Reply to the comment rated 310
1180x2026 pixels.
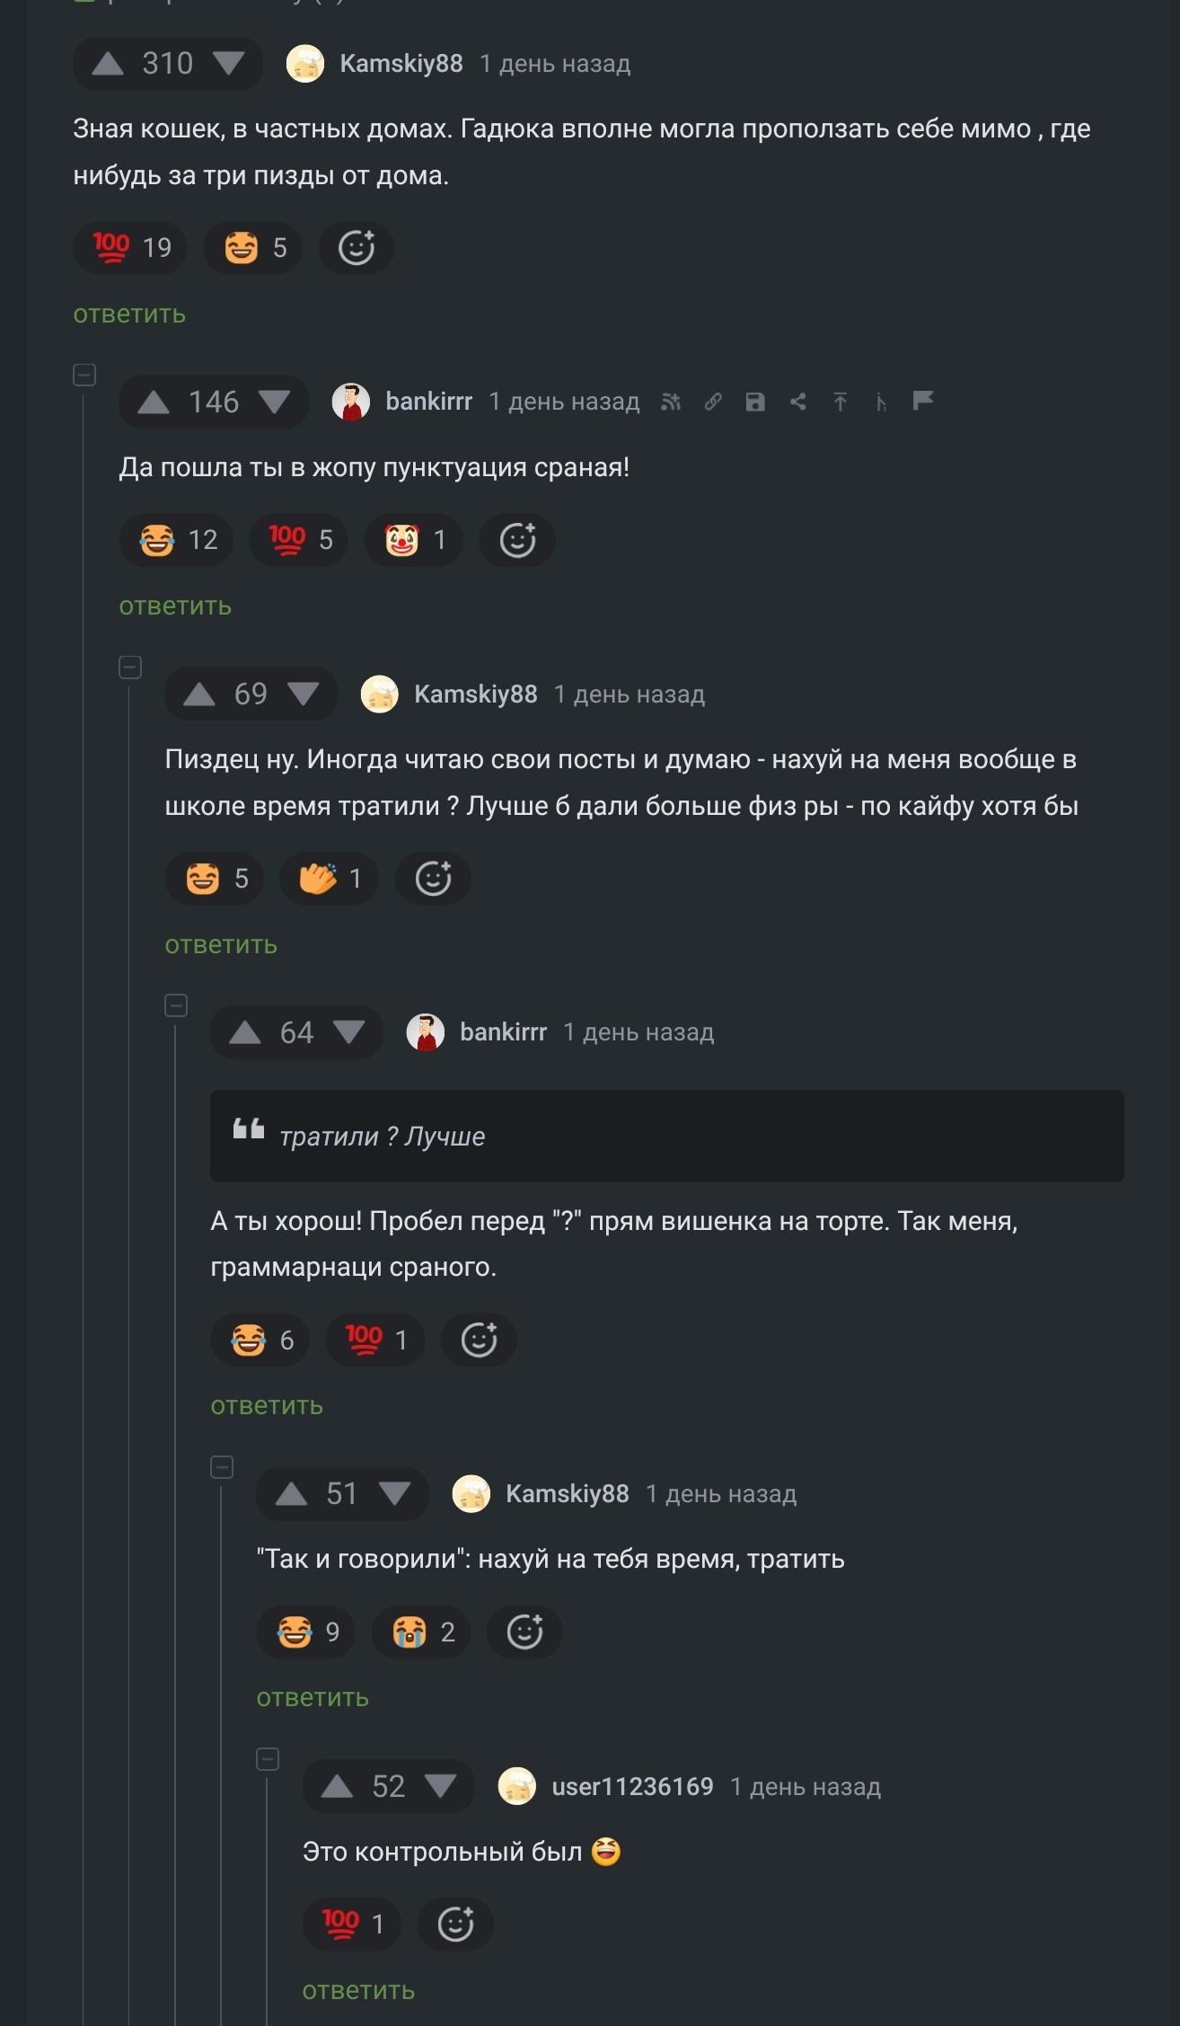(129, 314)
